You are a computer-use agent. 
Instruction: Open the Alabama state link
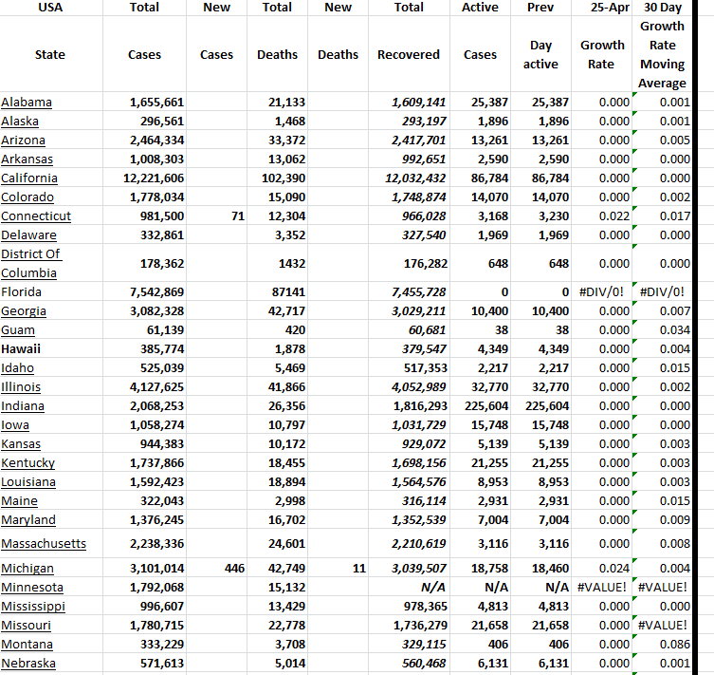[27, 103]
